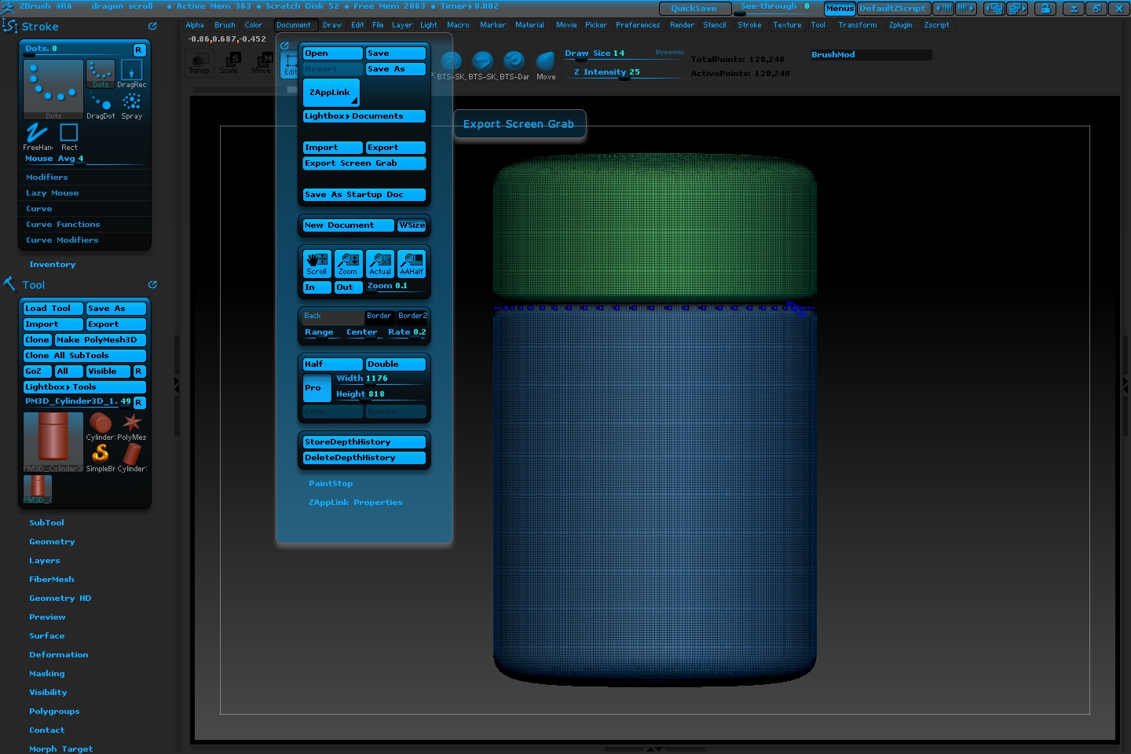The height and width of the screenshot is (754, 1131).
Task: Select the Zoom magnifier tool
Action: 348,262
